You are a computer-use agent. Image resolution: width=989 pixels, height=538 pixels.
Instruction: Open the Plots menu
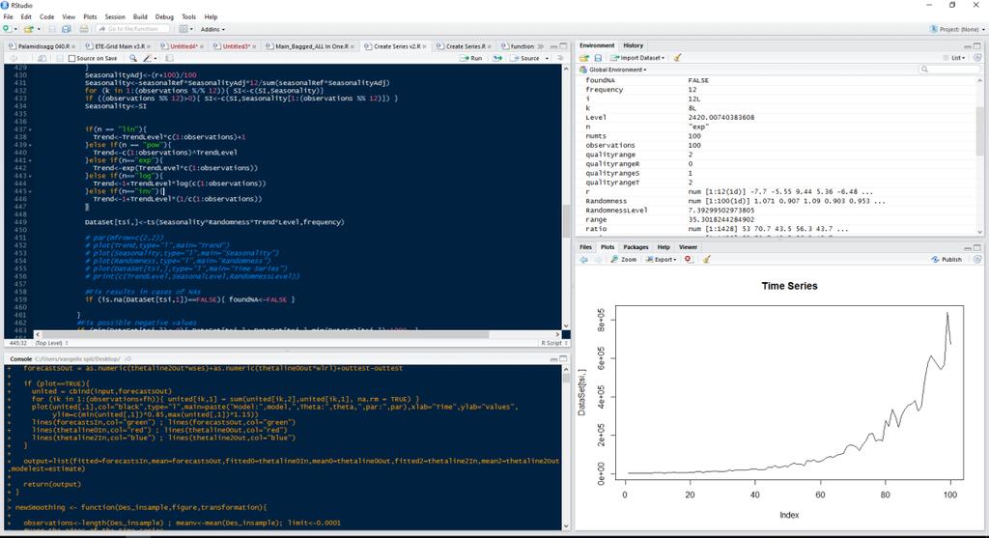[90, 17]
